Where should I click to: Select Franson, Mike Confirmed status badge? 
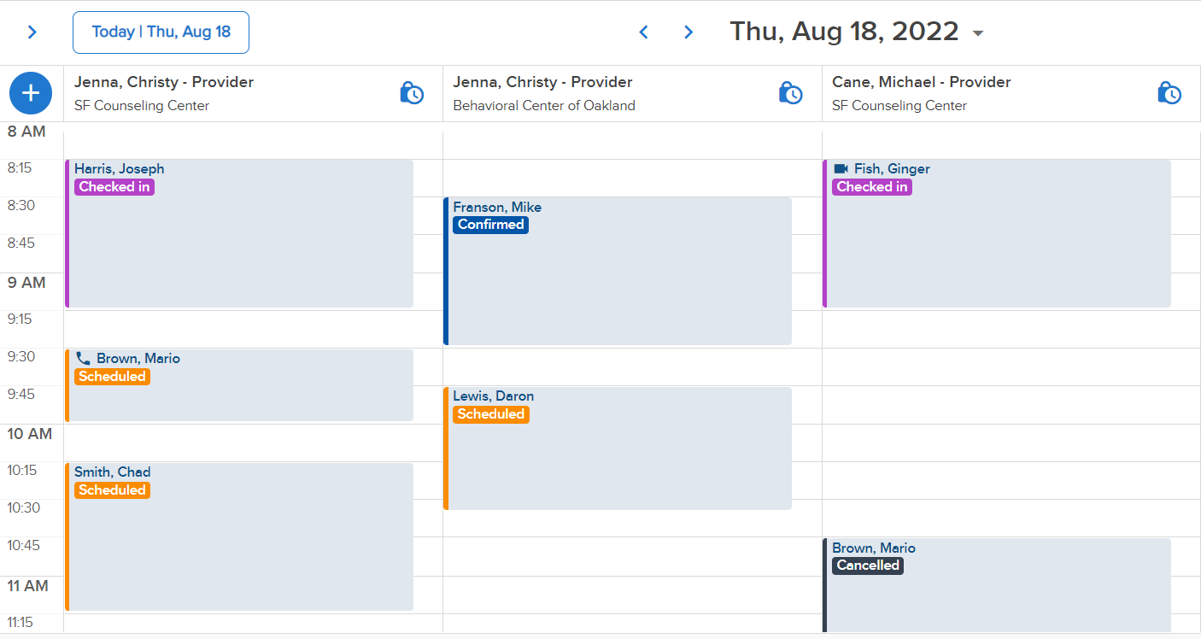pyautogui.click(x=490, y=225)
